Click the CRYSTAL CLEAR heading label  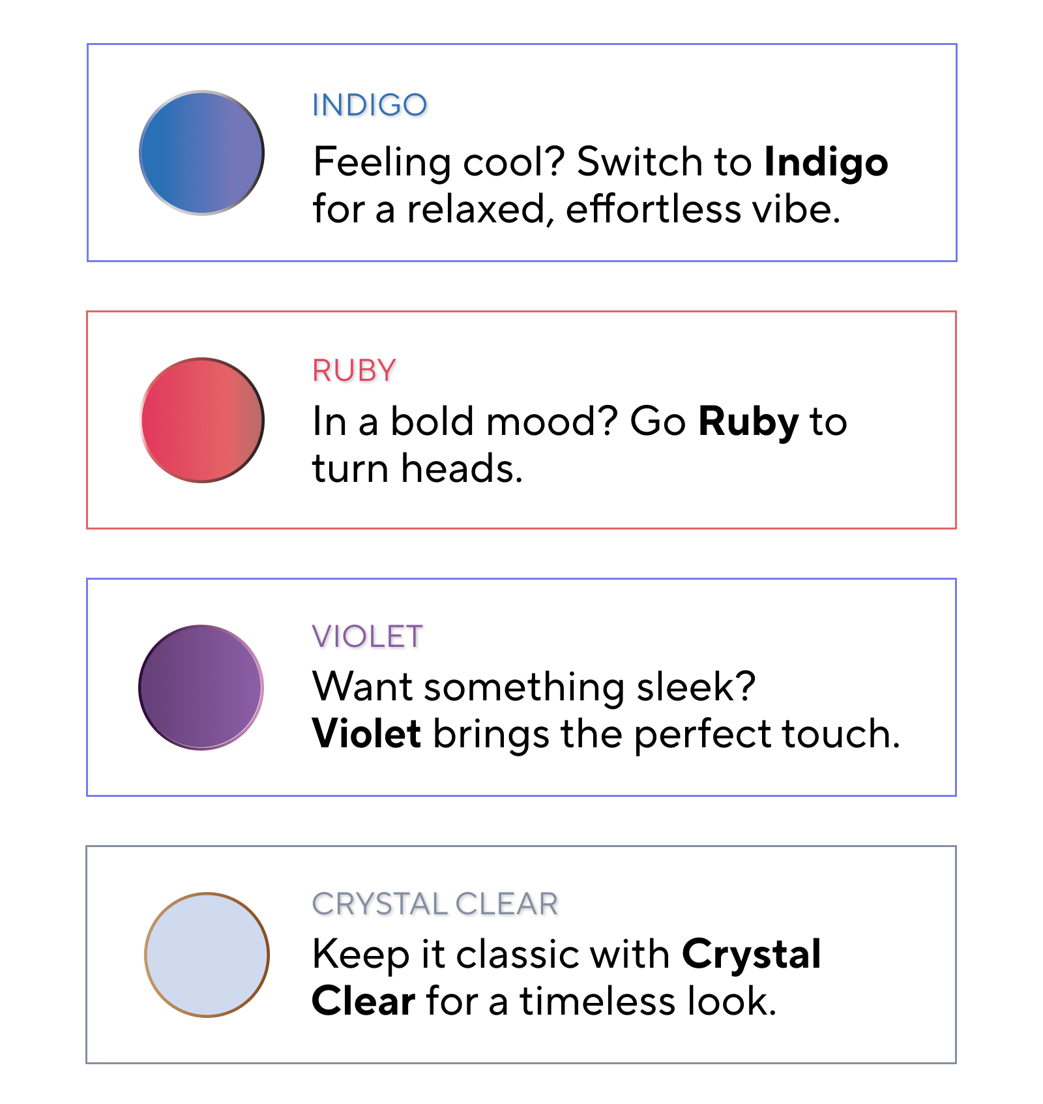[x=435, y=904]
